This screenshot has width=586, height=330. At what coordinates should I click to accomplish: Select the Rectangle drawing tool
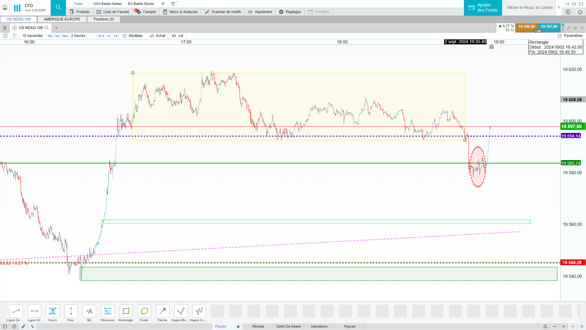pyautogui.click(x=126, y=311)
